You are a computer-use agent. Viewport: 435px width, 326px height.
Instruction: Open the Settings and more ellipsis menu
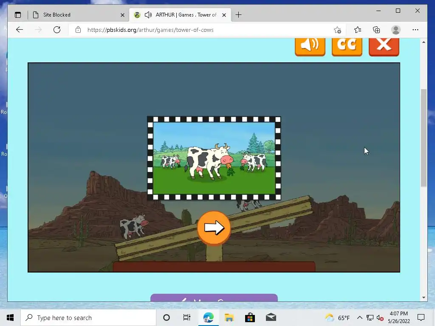click(x=415, y=30)
